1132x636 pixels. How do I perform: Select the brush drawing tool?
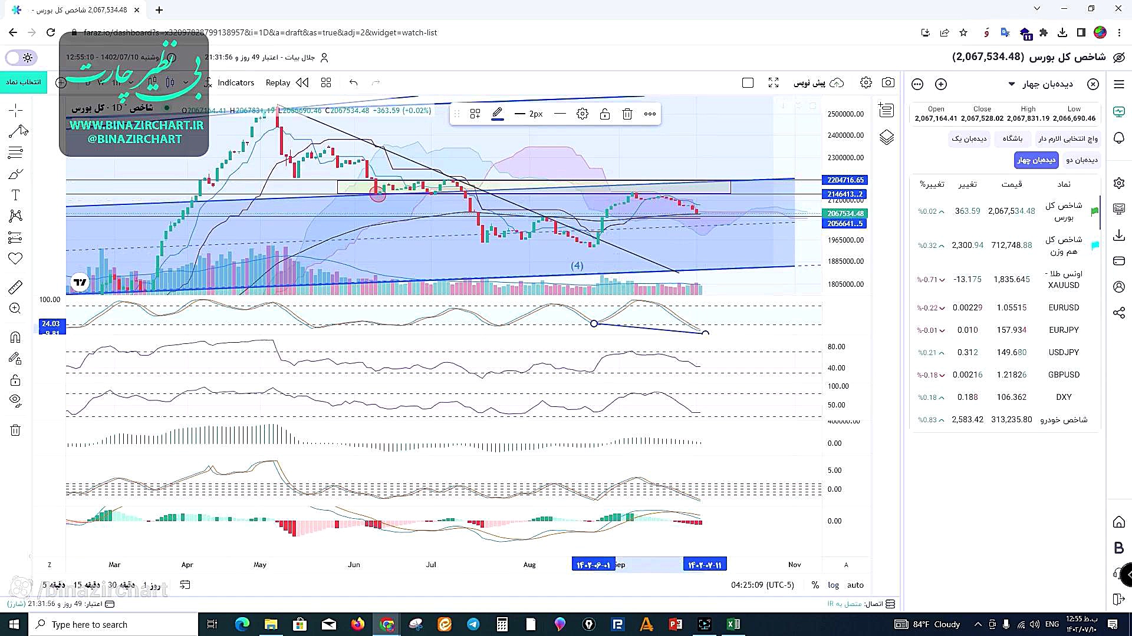15,174
